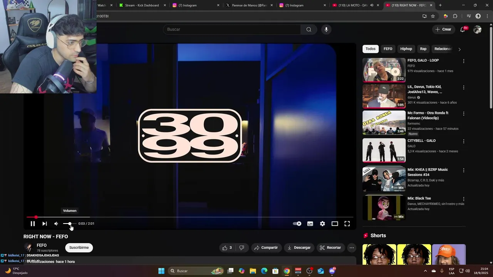Open options for Mix: KHEA BZRP
This screenshot has width=493, height=277.
[464, 170]
